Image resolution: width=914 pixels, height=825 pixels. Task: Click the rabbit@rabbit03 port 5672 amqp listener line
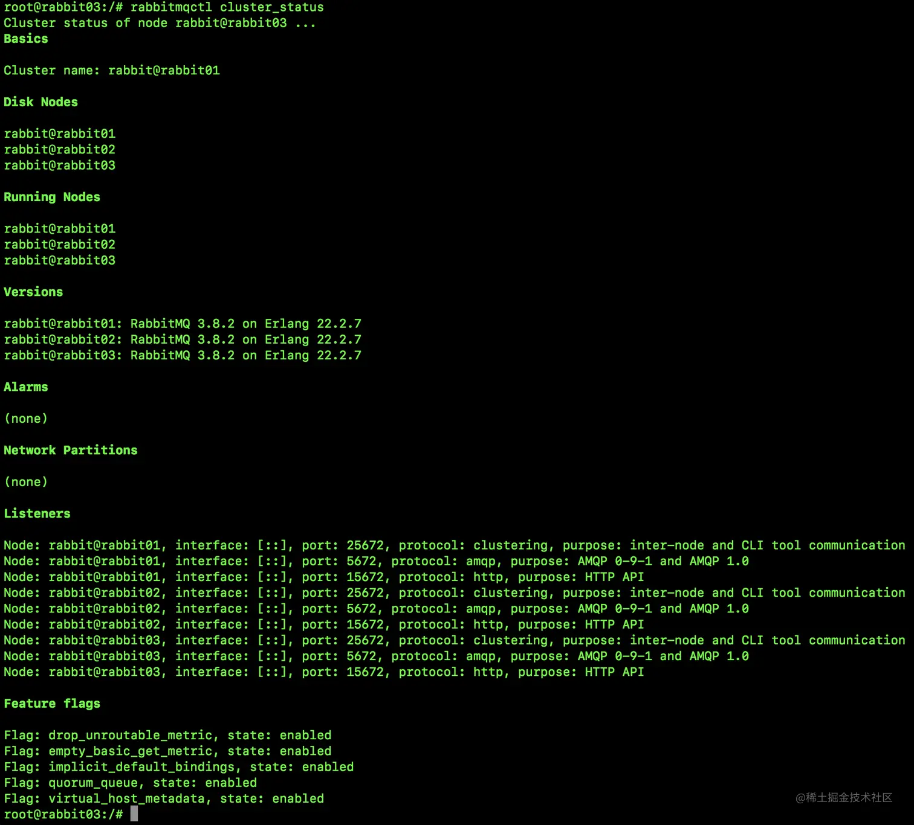coord(377,656)
